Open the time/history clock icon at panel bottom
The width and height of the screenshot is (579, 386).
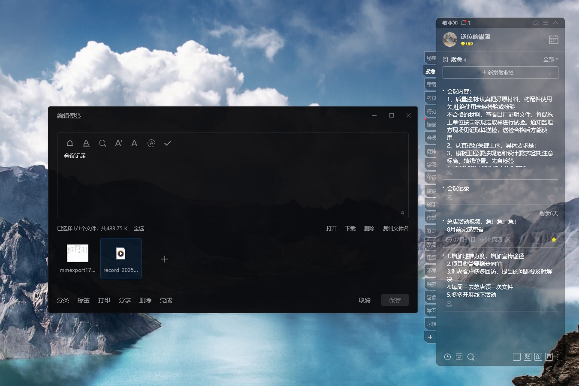click(x=447, y=357)
